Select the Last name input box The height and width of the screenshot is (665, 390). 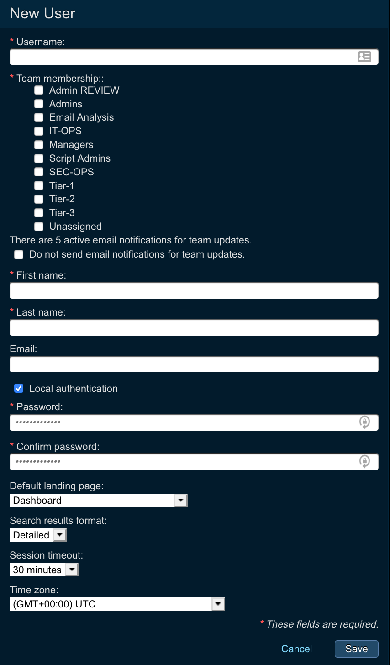[x=194, y=328]
